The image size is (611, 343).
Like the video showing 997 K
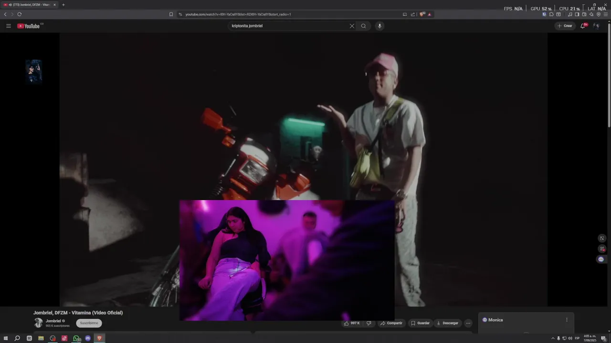click(352, 323)
